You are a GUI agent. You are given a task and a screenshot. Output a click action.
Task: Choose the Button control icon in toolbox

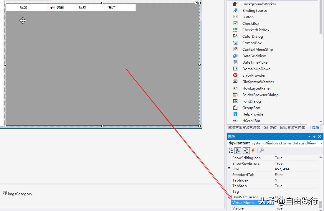click(x=235, y=17)
